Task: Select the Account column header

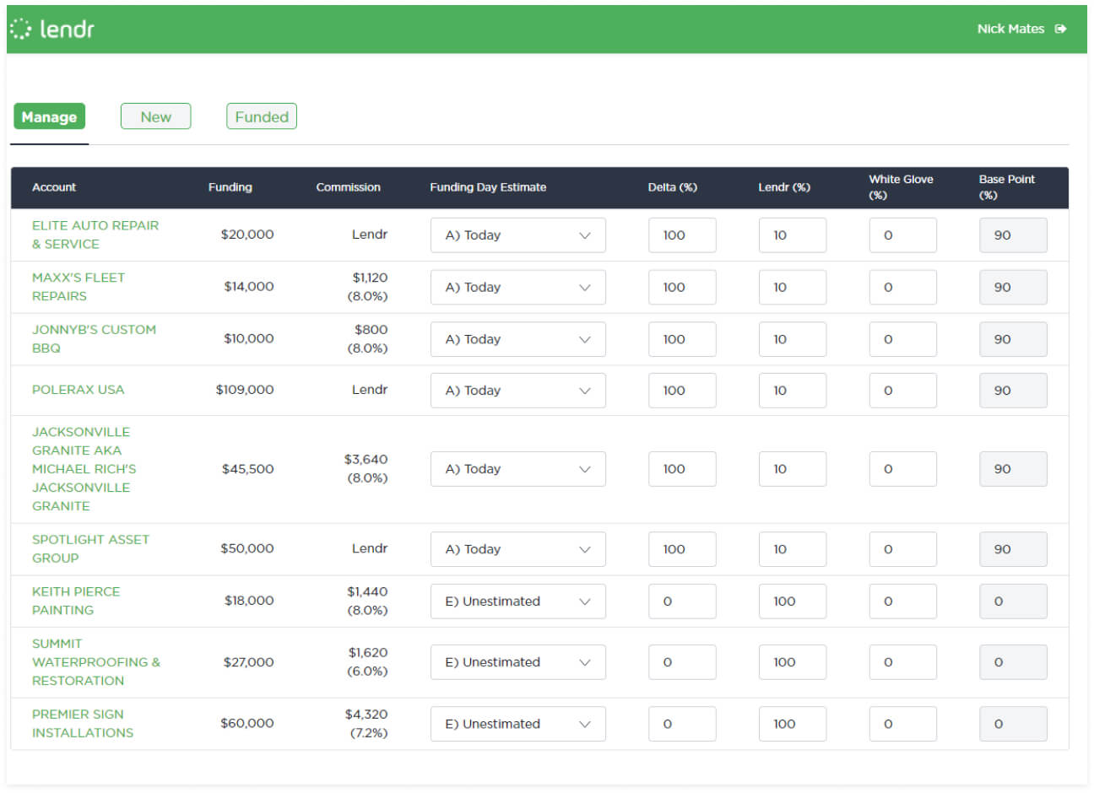Action: (x=54, y=187)
